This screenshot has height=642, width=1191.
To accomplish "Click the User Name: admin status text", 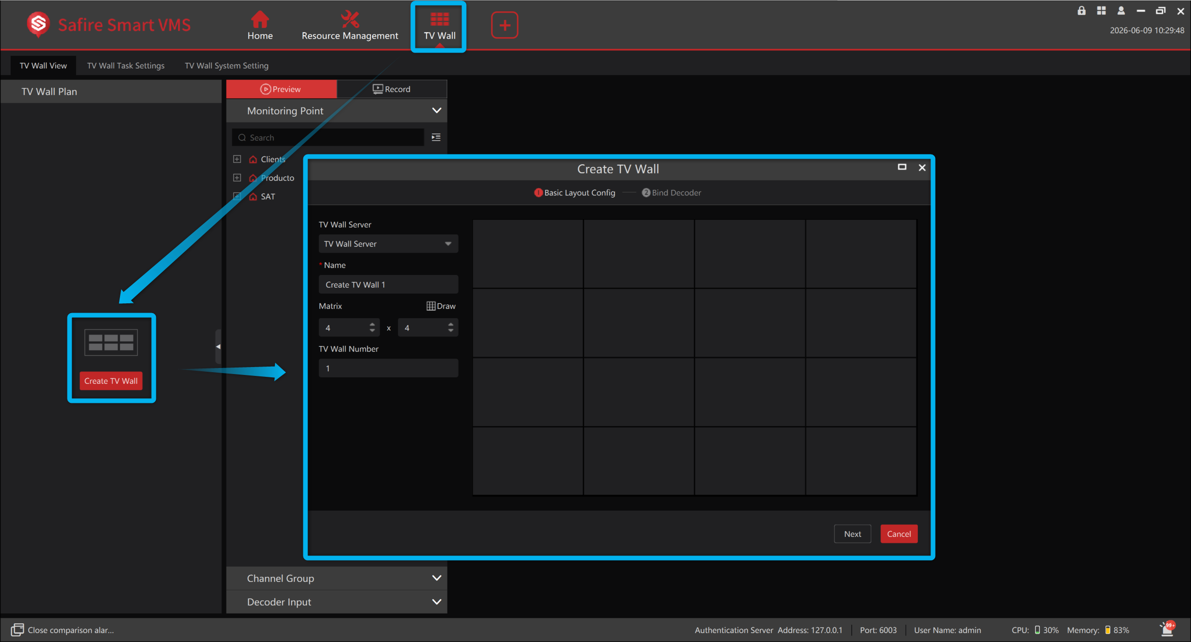I will coord(947,630).
